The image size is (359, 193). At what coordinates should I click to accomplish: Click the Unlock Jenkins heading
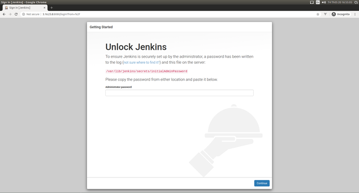(x=136, y=47)
